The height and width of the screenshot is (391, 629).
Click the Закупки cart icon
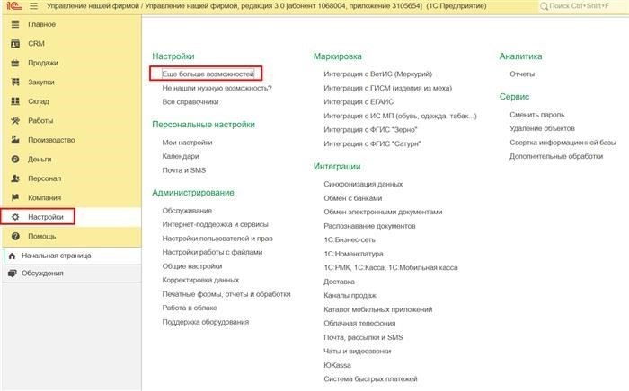click(15, 82)
